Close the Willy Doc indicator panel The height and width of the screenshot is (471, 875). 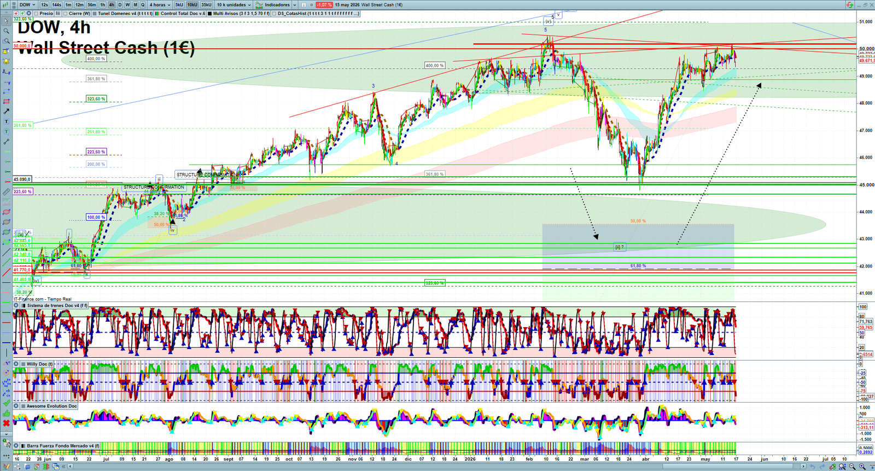point(16,364)
